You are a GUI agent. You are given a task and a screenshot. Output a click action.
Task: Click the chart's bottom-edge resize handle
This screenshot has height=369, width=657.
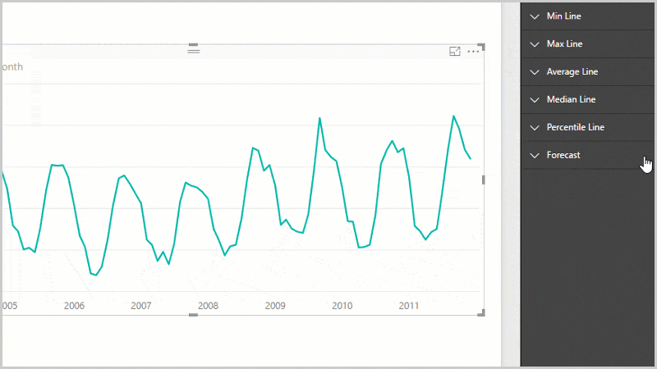click(x=194, y=314)
